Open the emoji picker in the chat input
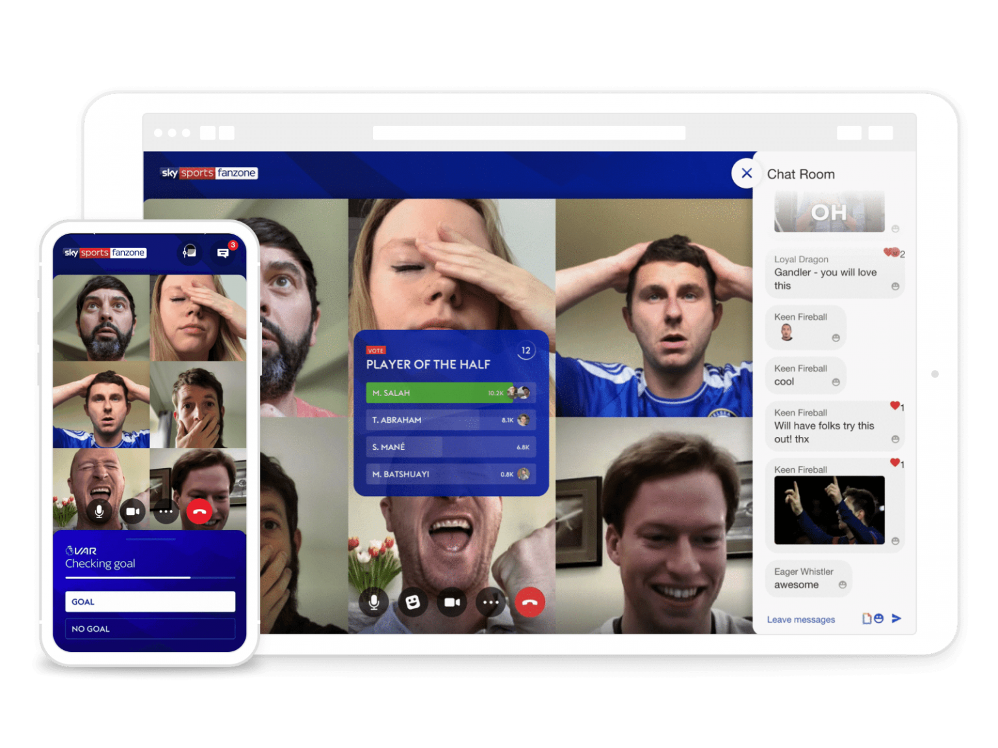Screen dimensions: 998x748 point(881,619)
